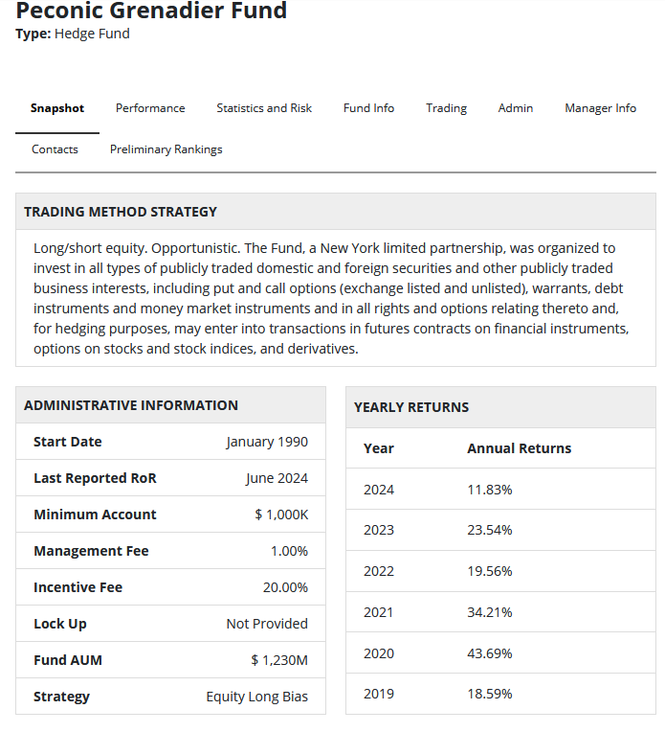665x732 pixels.
Task: Click the Management Fee label
Action: pyautogui.click(x=91, y=551)
